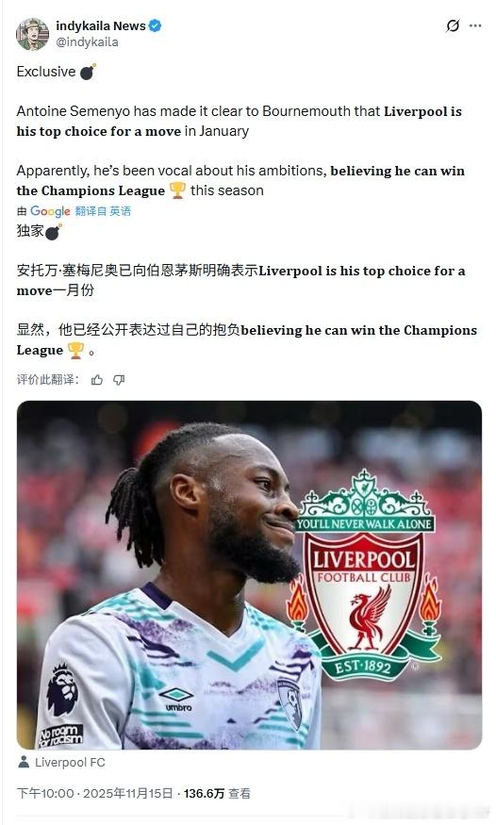Click the 翻译自 英语 link

click(x=103, y=211)
